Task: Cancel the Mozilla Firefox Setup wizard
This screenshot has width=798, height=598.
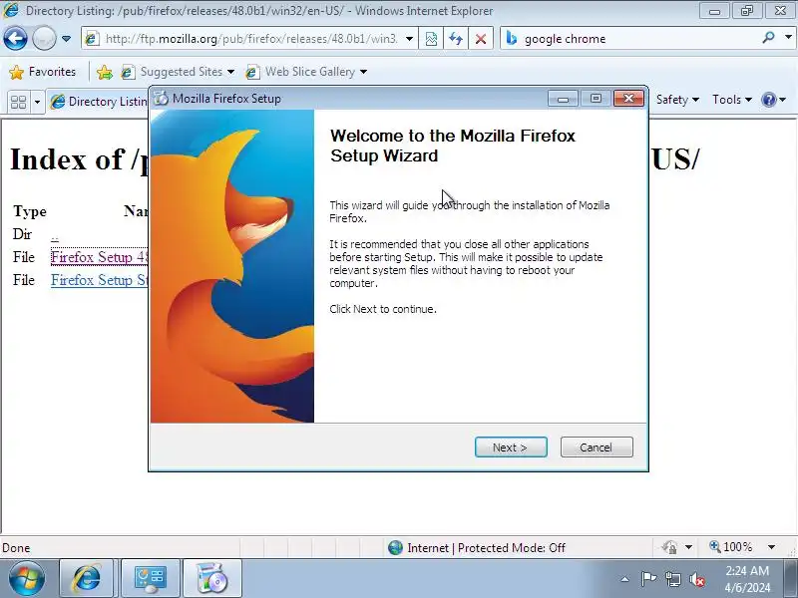Action: [597, 447]
